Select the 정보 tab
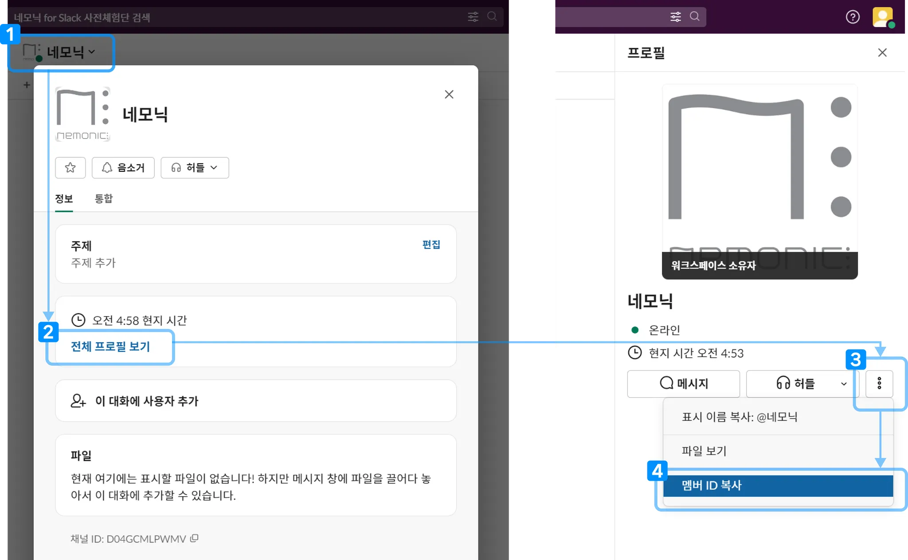 [x=64, y=199]
